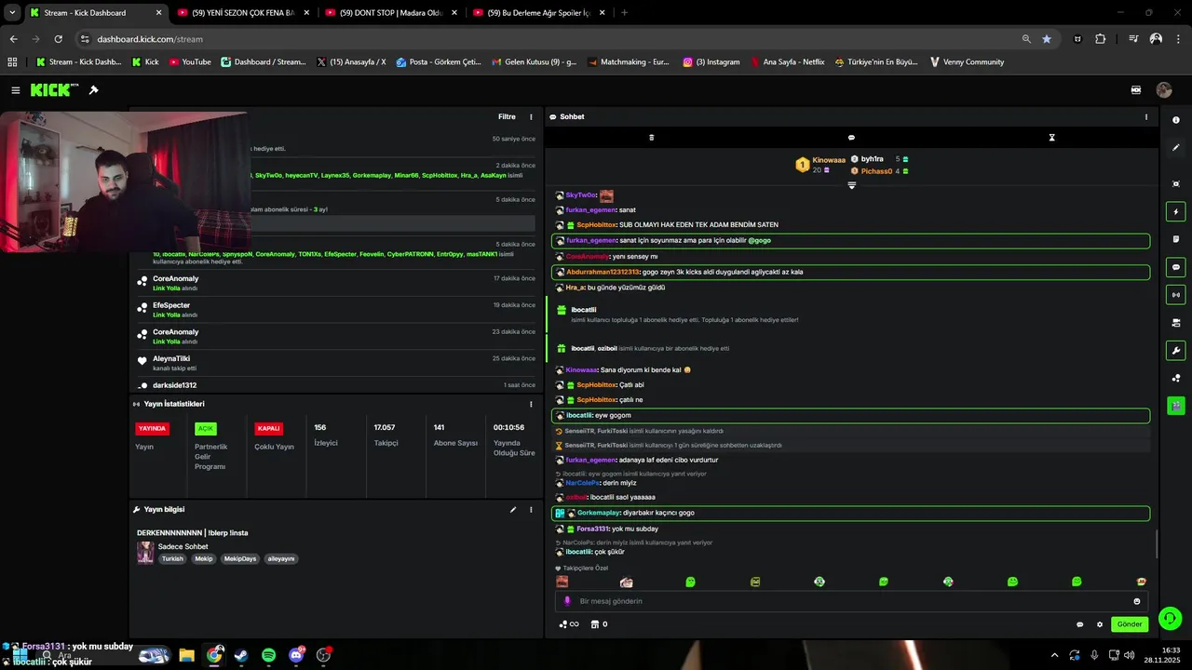The width and height of the screenshot is (1192, 670).
Task: Click the Turkish stream tag
Action: (172, 559)
